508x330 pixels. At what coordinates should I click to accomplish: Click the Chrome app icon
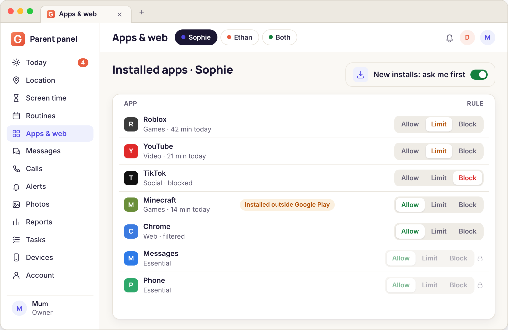(x=131, y=232)
